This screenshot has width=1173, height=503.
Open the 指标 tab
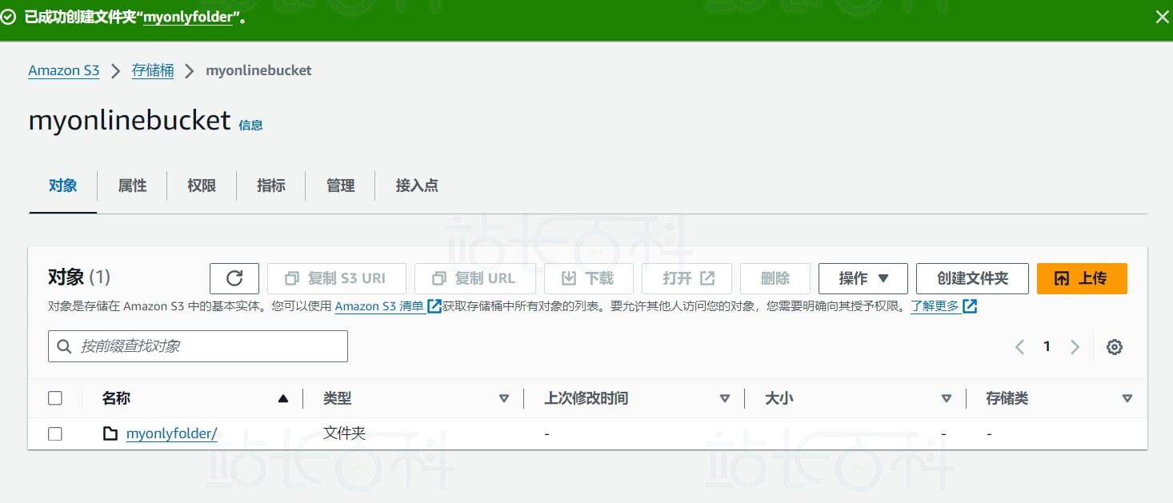(271, 186)
